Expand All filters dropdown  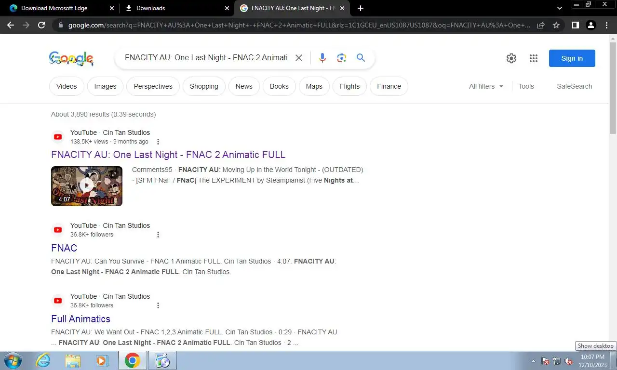click(486, 86)
